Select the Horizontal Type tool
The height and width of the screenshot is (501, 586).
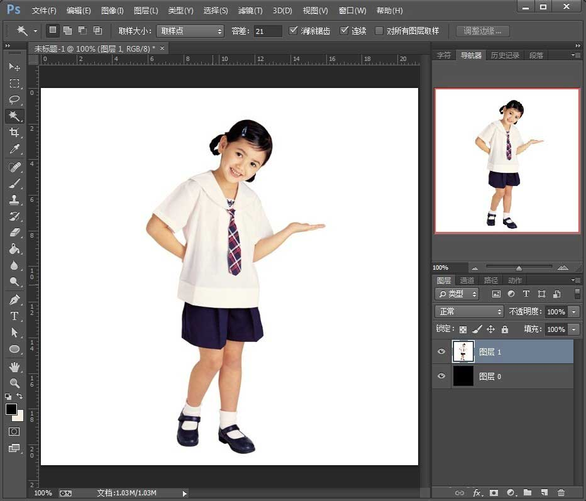(x=14, y=316)
